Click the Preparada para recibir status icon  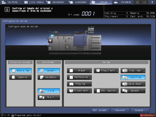click(x=13, y=115)
